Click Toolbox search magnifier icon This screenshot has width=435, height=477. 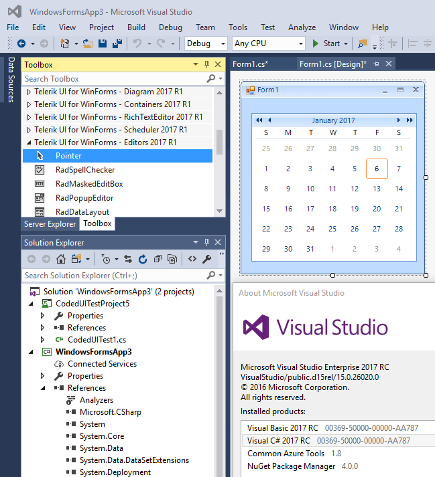tap(211, 79)
